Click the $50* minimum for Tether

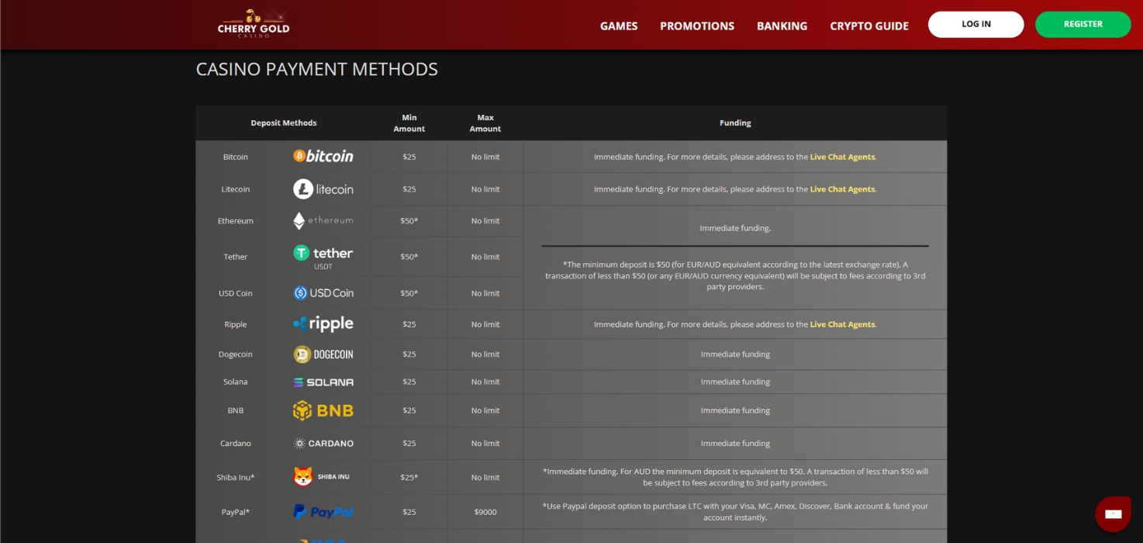coord(409,257)
